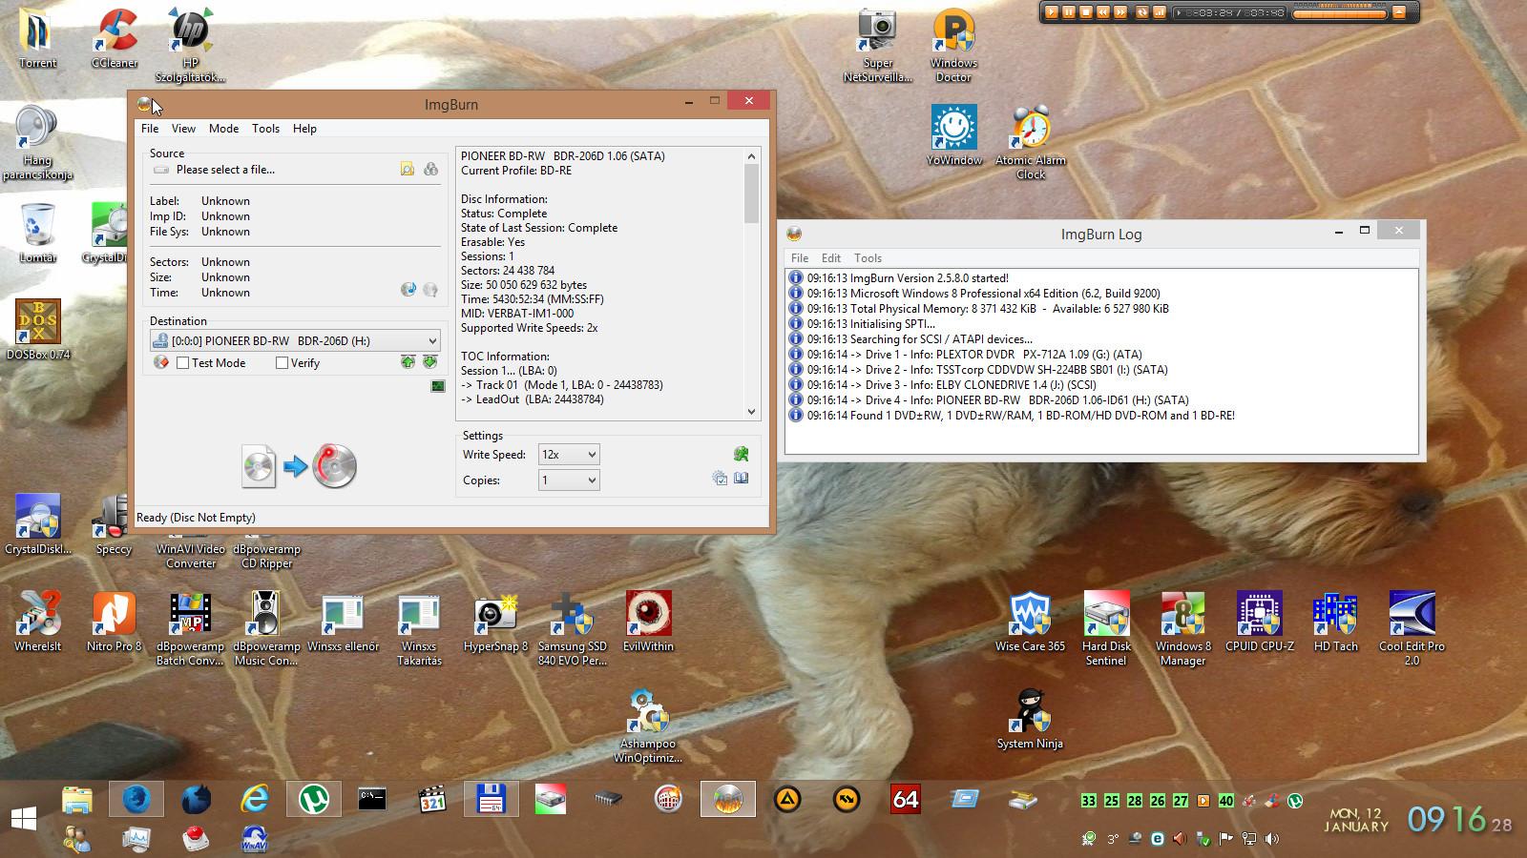Open the Copies dropdown
The height and width of the screenshot is (858, 1527).
[569, 480]
